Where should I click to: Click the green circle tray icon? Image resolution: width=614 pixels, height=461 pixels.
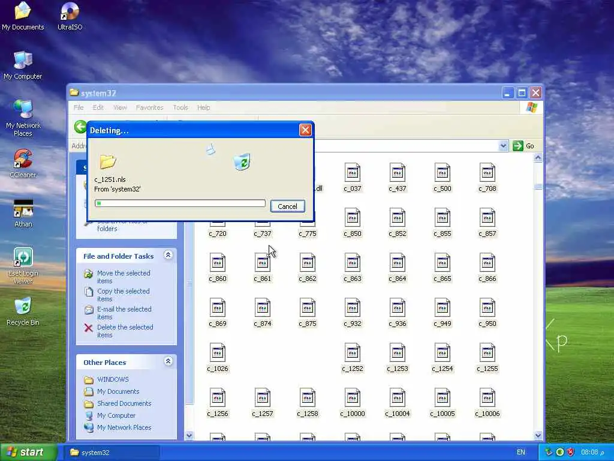click(x=560, y=453)
